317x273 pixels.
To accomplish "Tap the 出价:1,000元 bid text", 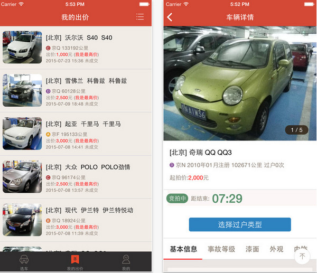I will click(x=59, y=54).
